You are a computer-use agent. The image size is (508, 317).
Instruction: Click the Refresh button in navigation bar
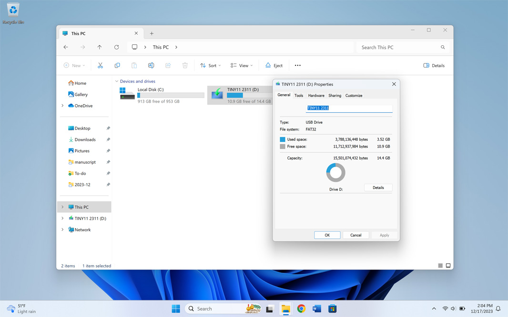point(116,47)
